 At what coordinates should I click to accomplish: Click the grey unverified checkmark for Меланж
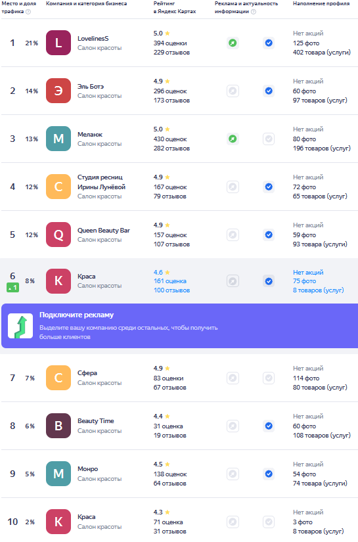coord(269,139)
